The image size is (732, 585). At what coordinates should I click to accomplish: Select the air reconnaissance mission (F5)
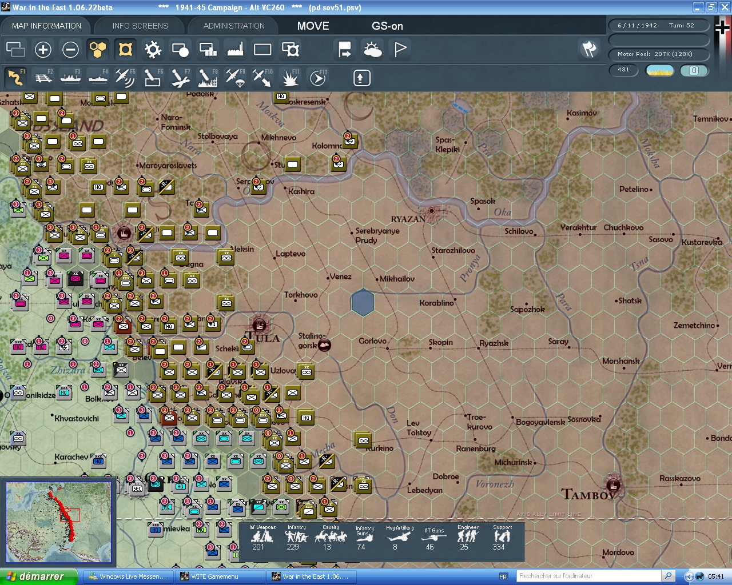125,77
